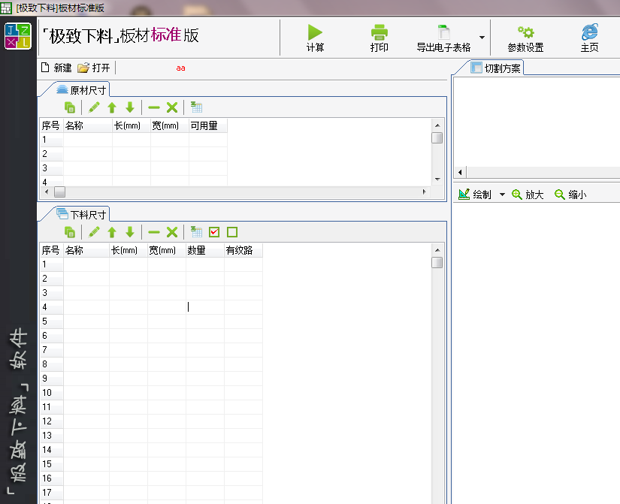Select row 10 header in 下料尺寸
This screenshot has width=620, height=504.
point(51,393)
